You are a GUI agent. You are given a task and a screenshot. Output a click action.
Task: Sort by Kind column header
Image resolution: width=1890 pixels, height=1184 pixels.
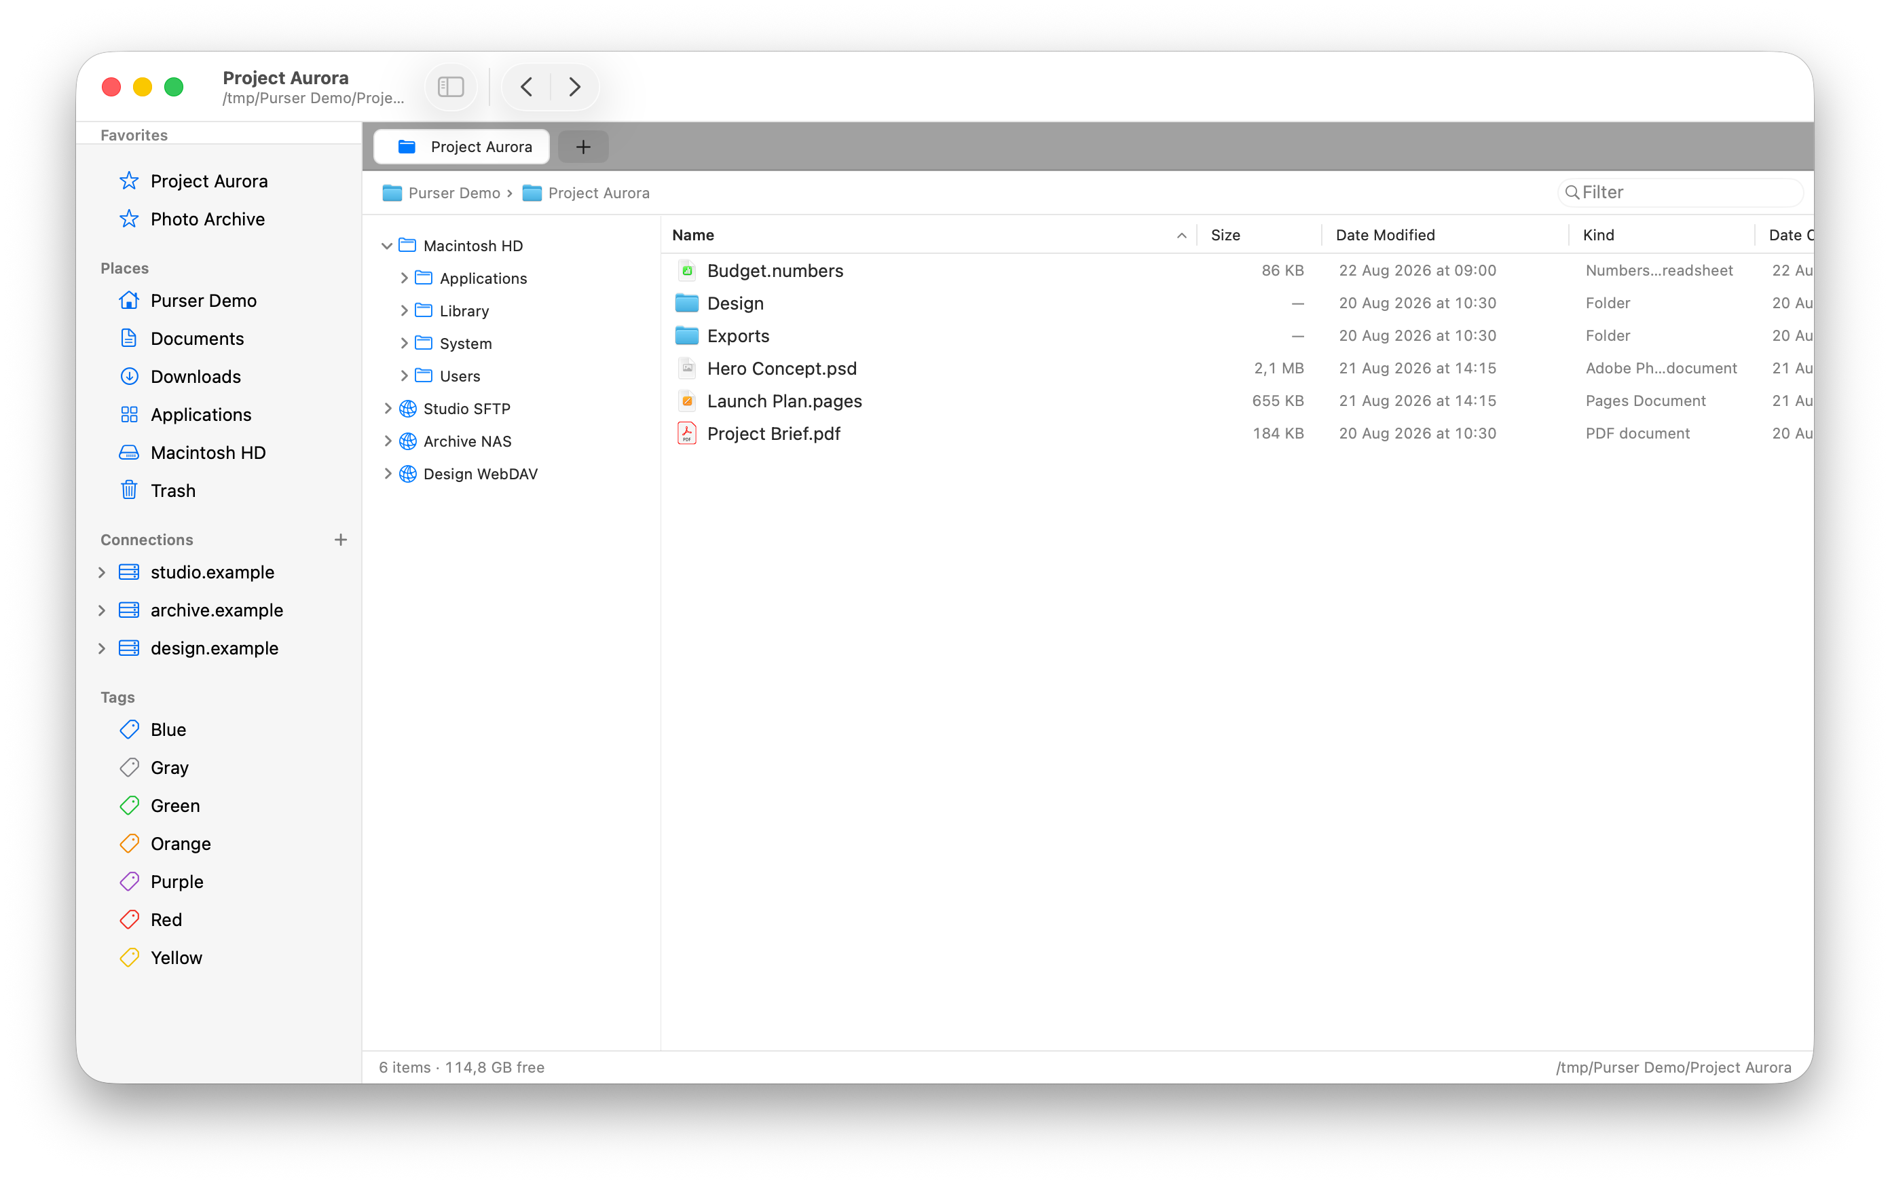(x=1662, y=235)
